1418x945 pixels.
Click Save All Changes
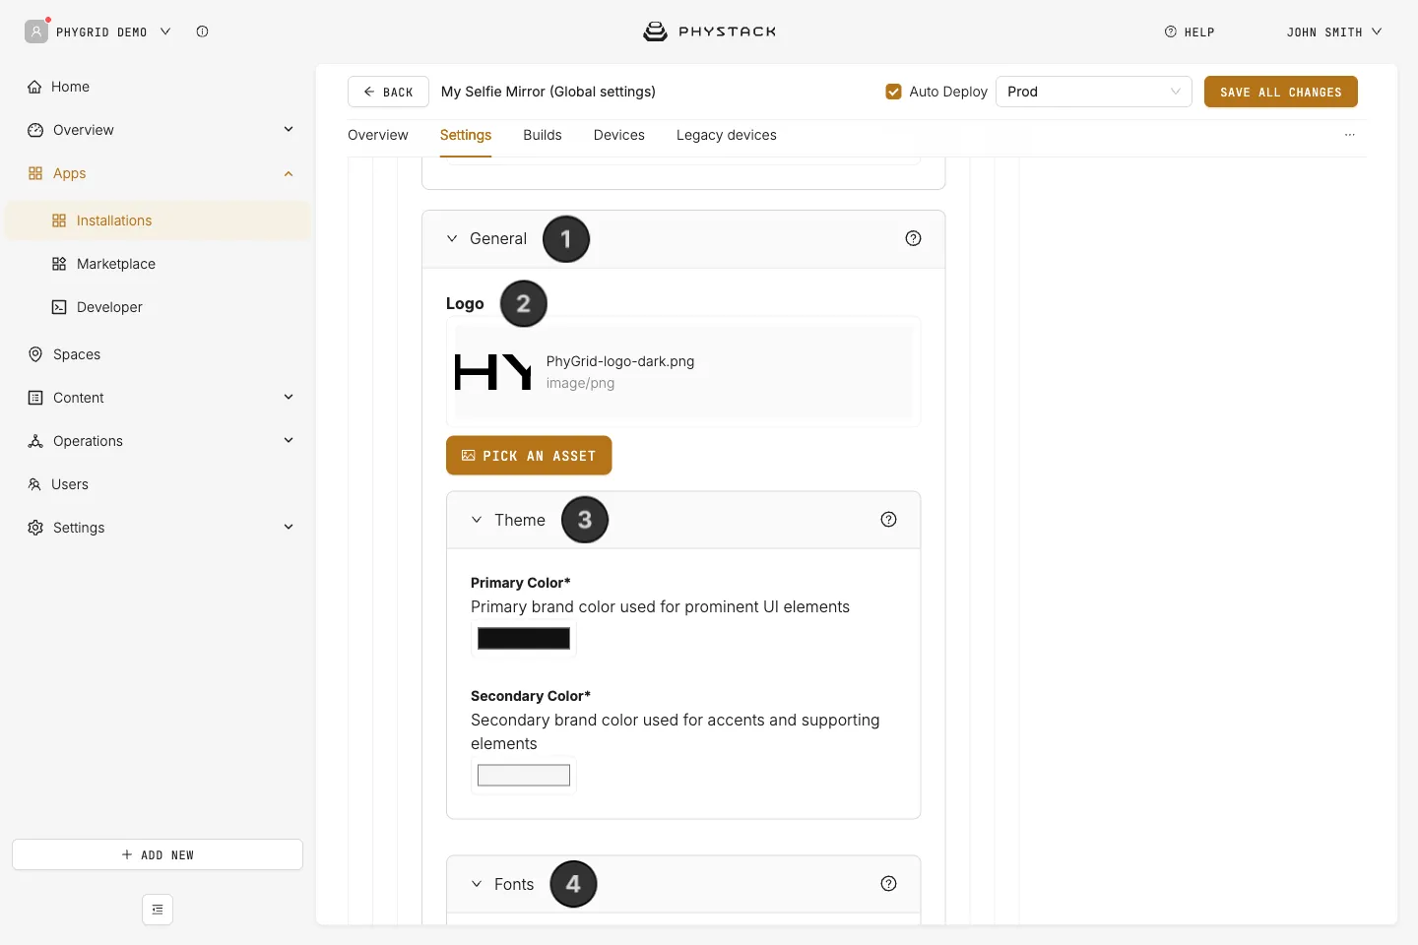coord(1281,92)
